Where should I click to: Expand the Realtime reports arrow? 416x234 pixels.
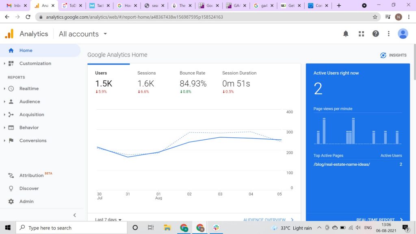pyautogui.click(x=4, y=89)
